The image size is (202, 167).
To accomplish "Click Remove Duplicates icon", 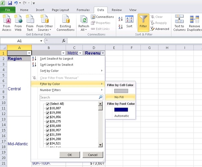I will pos(195,19).
